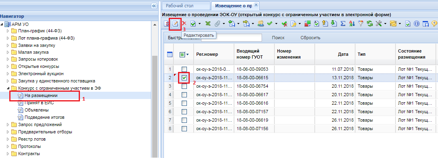
Task: Click the yellow question help icon
Action: click(x=434, y=24)
